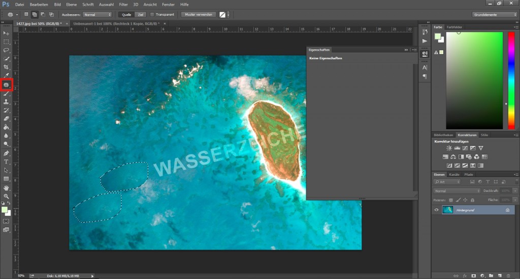The height and width of the screenshot is (279, 520).
Task: Switch patch mode to Ziel
Action: [140, 15]
